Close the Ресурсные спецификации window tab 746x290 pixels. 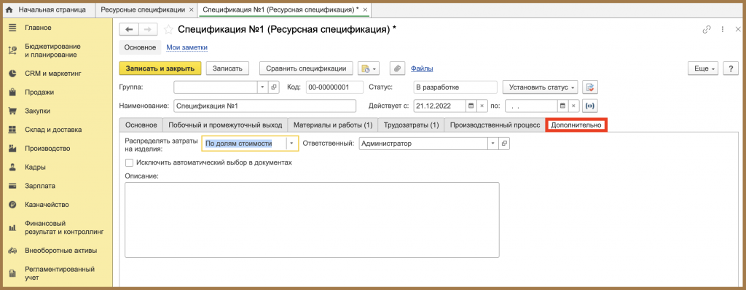click(191, 9)
